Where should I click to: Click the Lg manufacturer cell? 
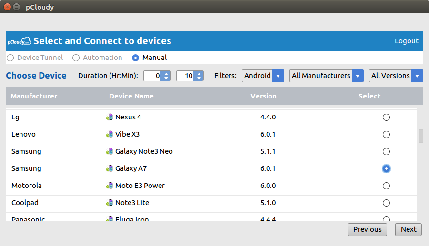15,117
